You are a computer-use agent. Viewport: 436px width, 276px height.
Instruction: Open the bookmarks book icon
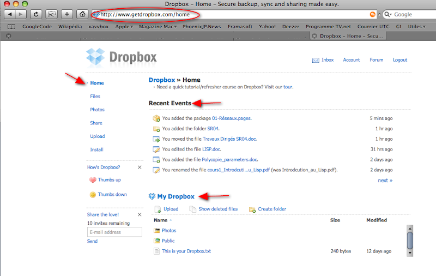click(11, 27)
